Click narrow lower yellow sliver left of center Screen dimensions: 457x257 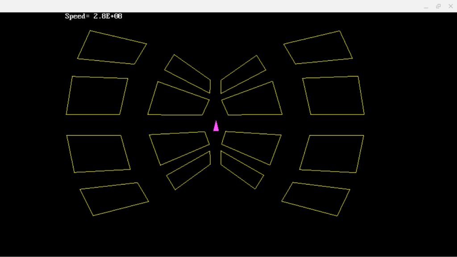(x=189, y=171)
